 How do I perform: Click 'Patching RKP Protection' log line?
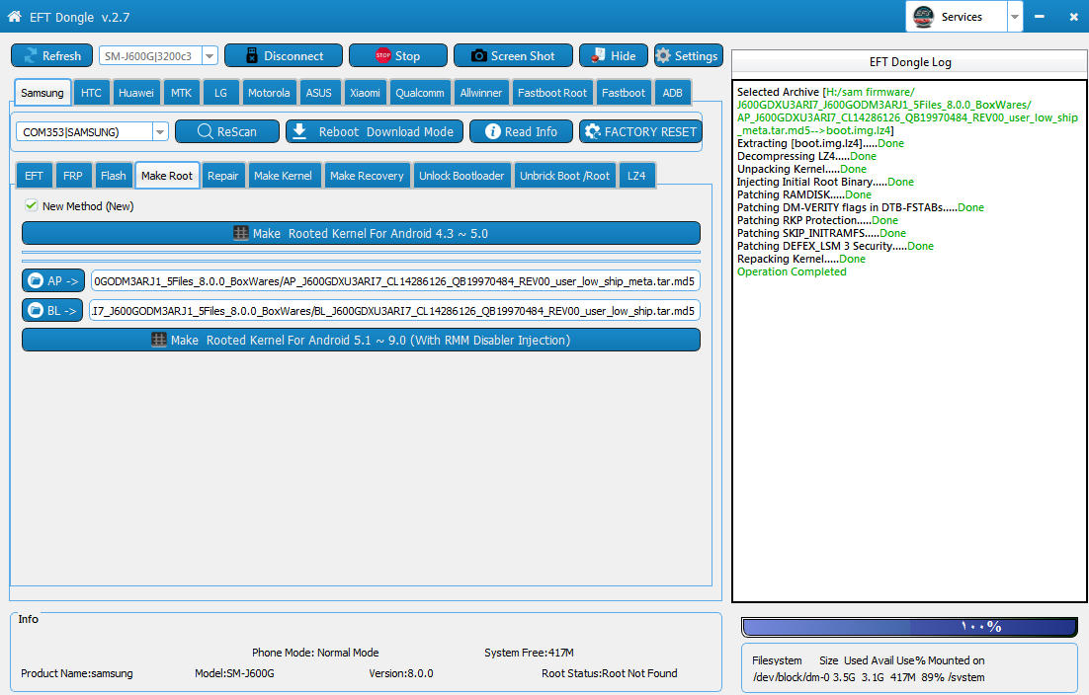[817, 220]
